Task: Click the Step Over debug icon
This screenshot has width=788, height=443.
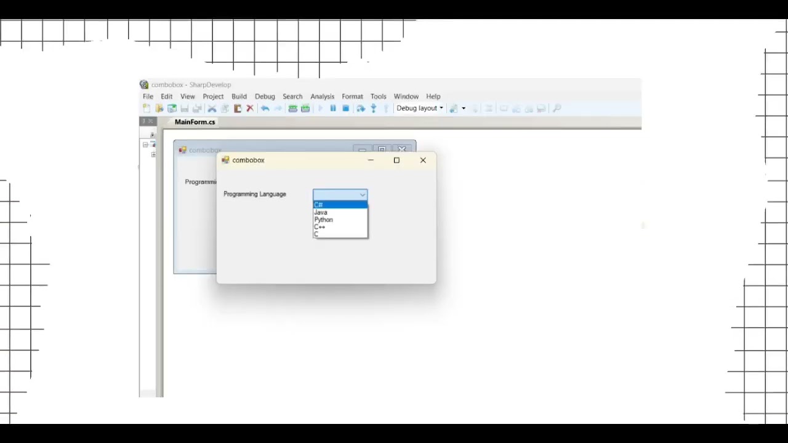Action: point(361,108)
